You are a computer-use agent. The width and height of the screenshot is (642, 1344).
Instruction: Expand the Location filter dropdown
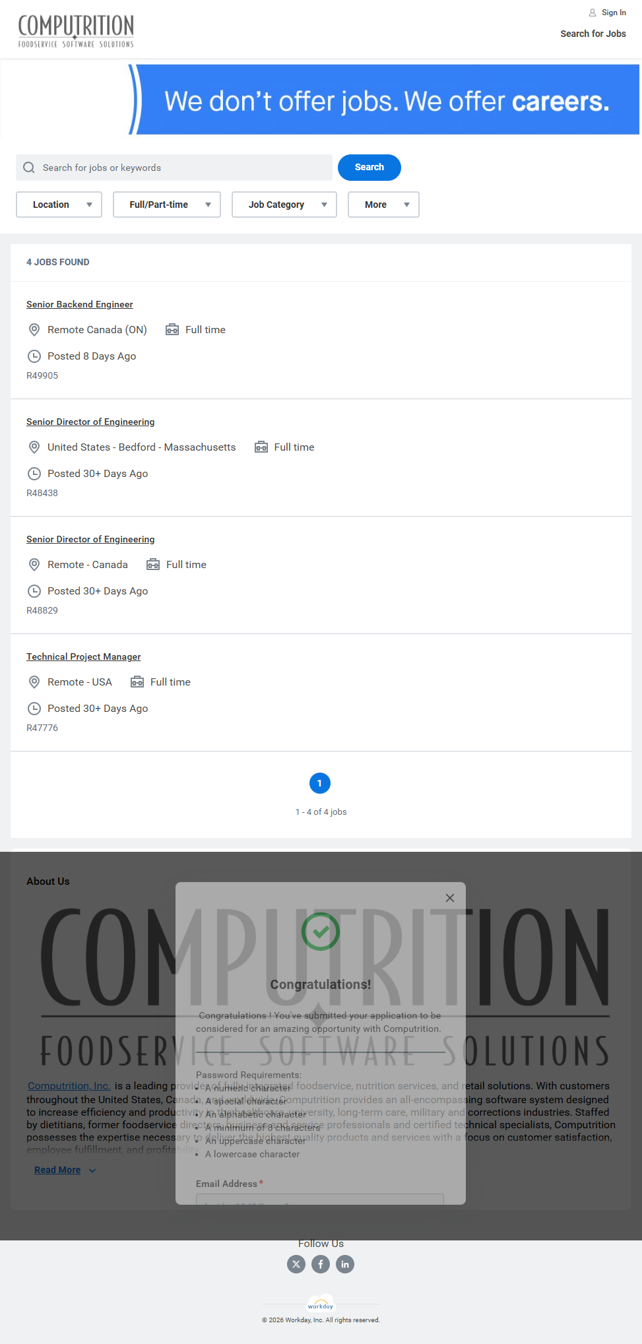[59, 205]
